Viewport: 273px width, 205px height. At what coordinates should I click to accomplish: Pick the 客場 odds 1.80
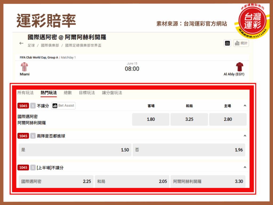coord(151,119)
